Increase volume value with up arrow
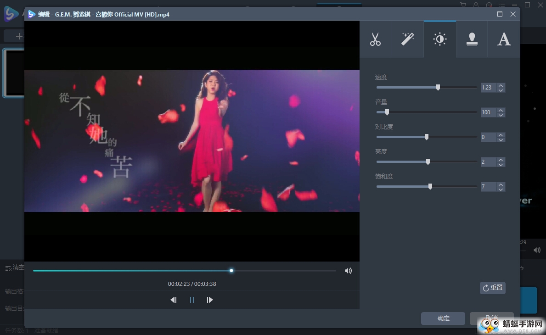 (501, 110)
